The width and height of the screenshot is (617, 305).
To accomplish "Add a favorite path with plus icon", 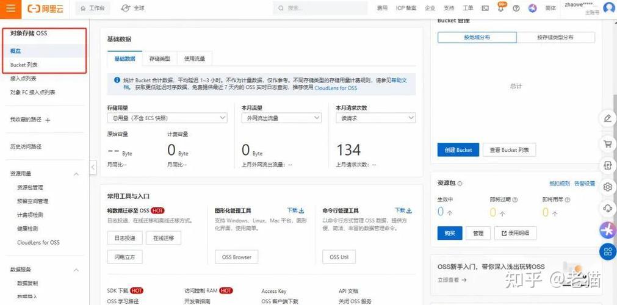I will [x=48, y=120].
